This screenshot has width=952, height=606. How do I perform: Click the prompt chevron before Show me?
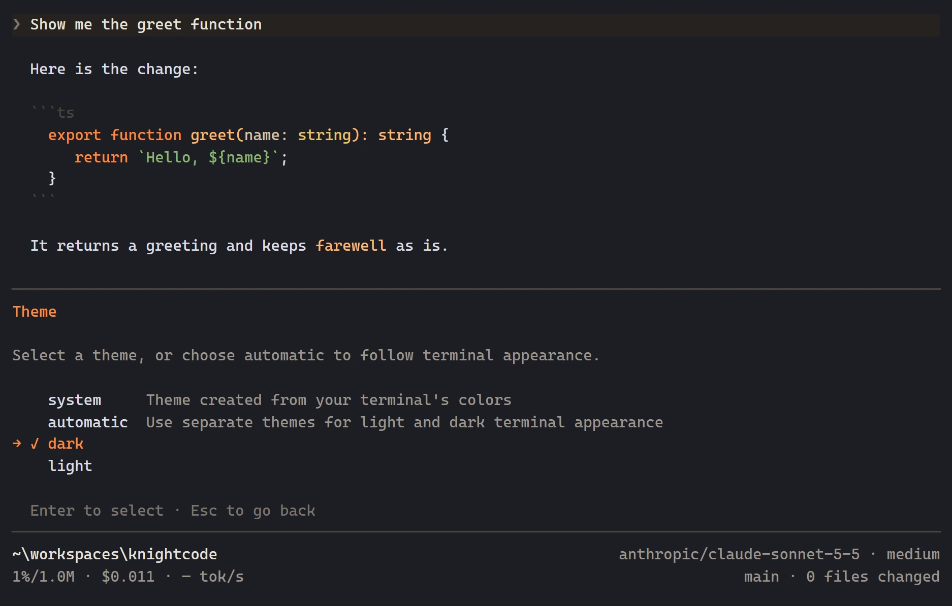point(17,24)
